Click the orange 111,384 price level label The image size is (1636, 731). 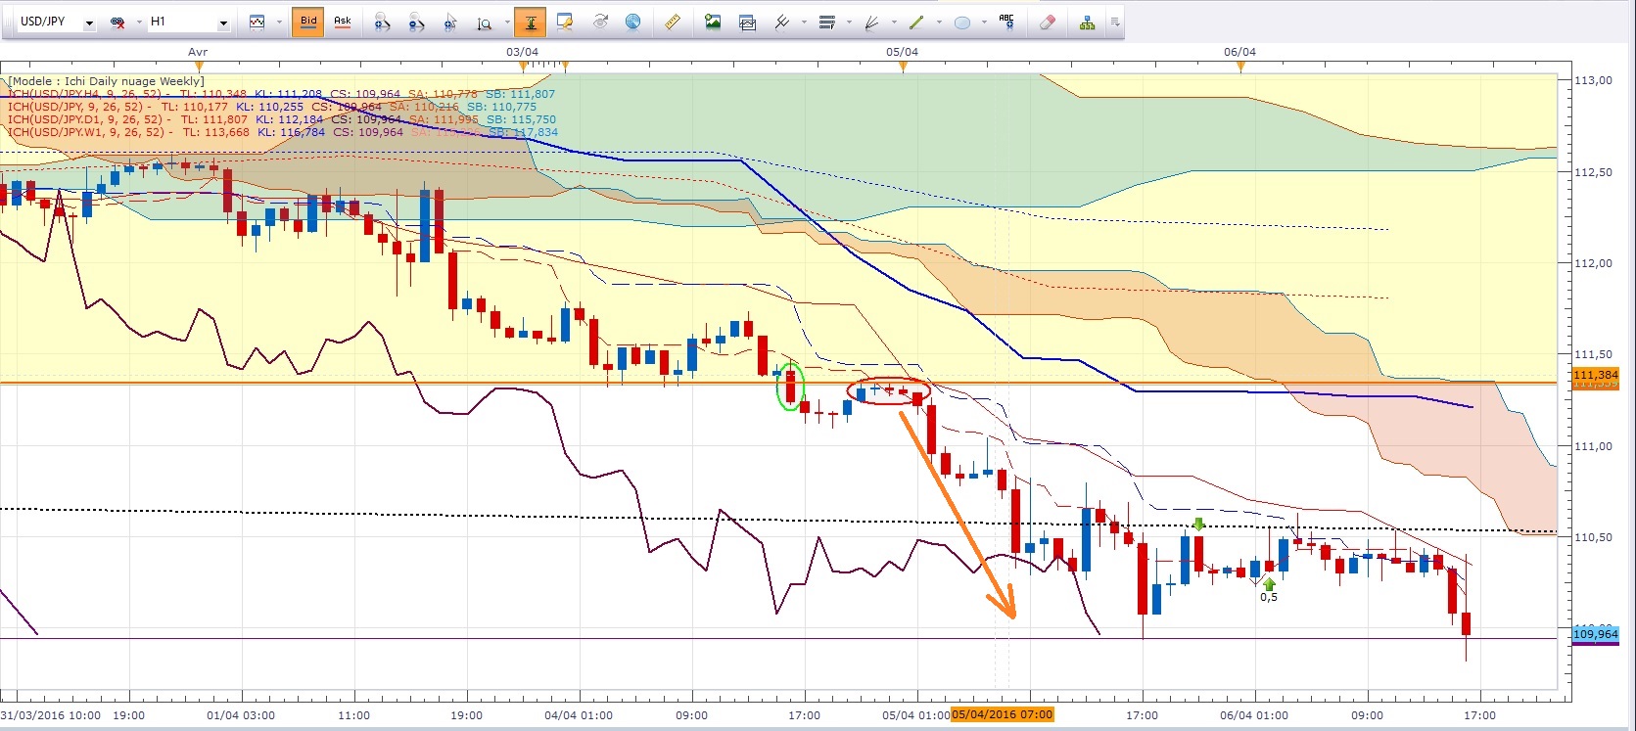tap(1595, 376)
